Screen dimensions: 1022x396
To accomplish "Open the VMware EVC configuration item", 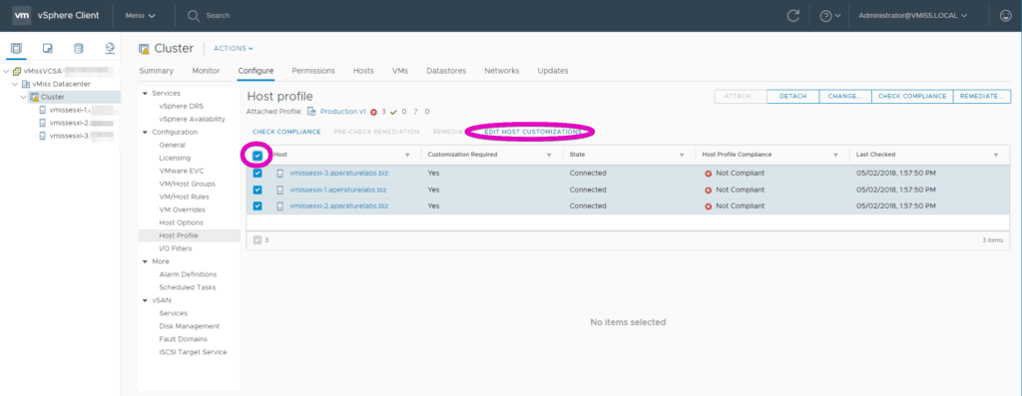I will pos(182,171).
